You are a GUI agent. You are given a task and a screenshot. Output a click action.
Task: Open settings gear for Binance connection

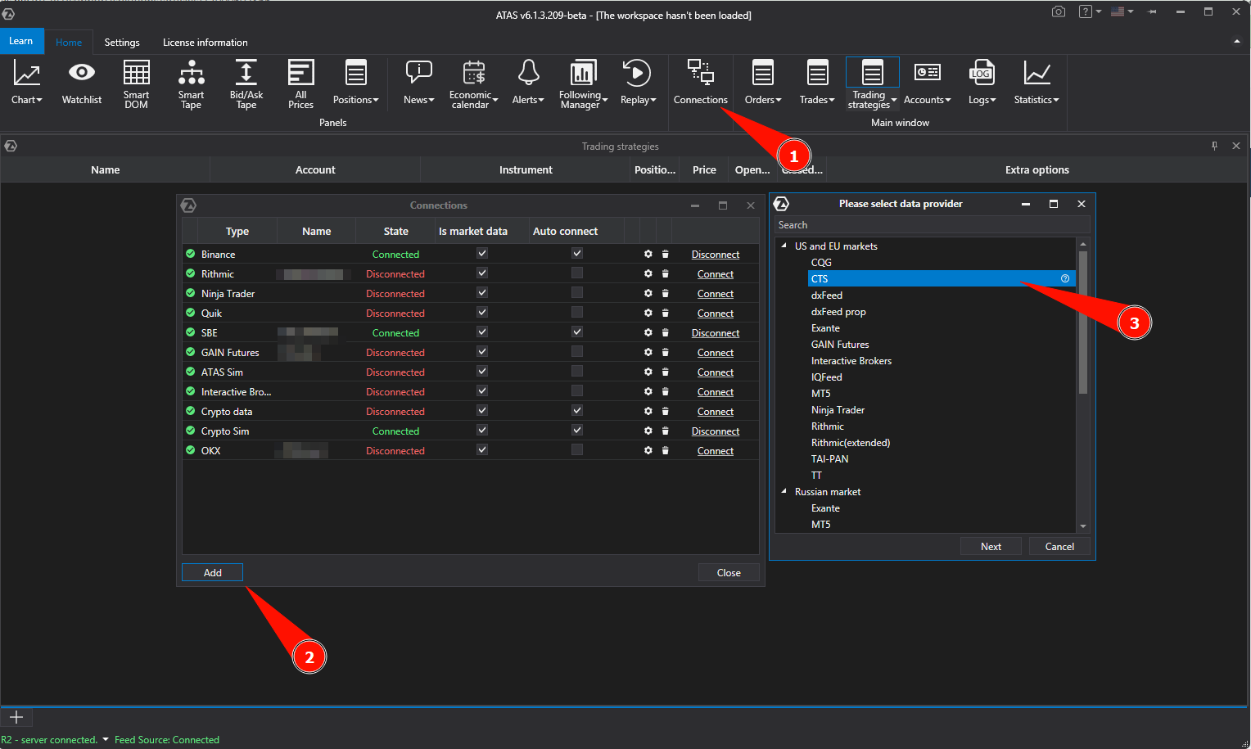pos(648,255)
